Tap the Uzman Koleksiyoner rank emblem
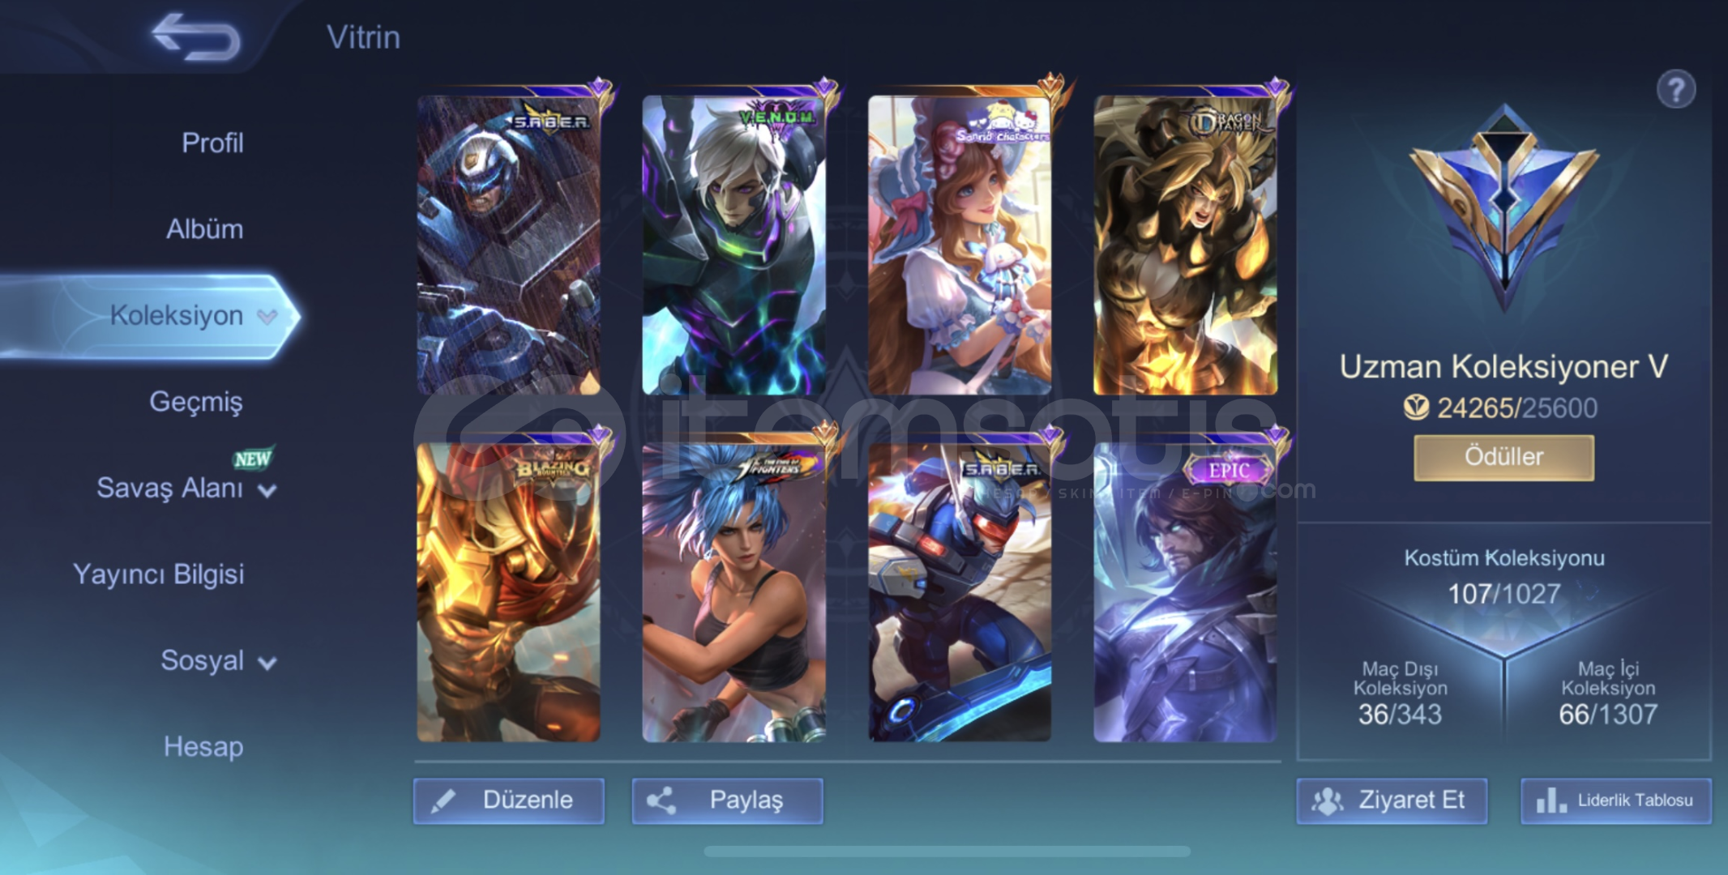Screen dimensions: 1728x875 click(1504, 208)
